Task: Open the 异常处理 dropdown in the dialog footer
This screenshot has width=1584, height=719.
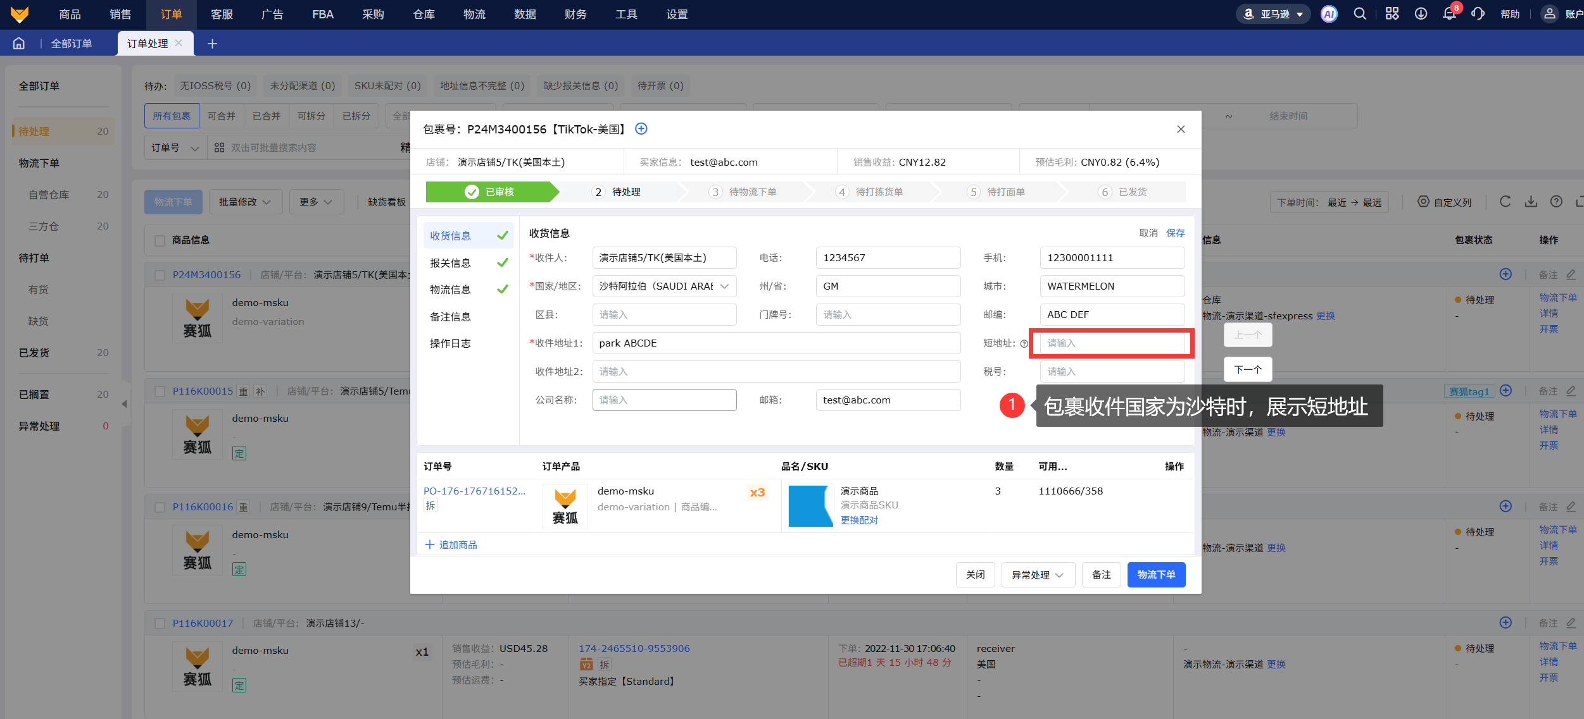Action: point(1038,575)
